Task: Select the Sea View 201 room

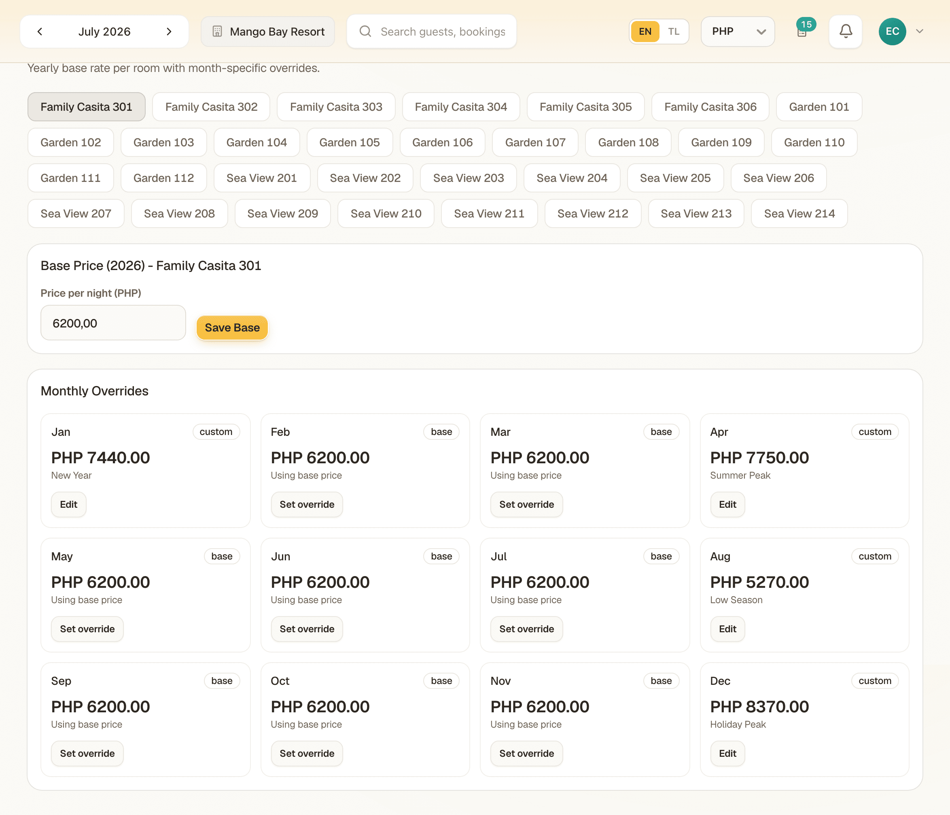Action: click(x=262, y=178)
